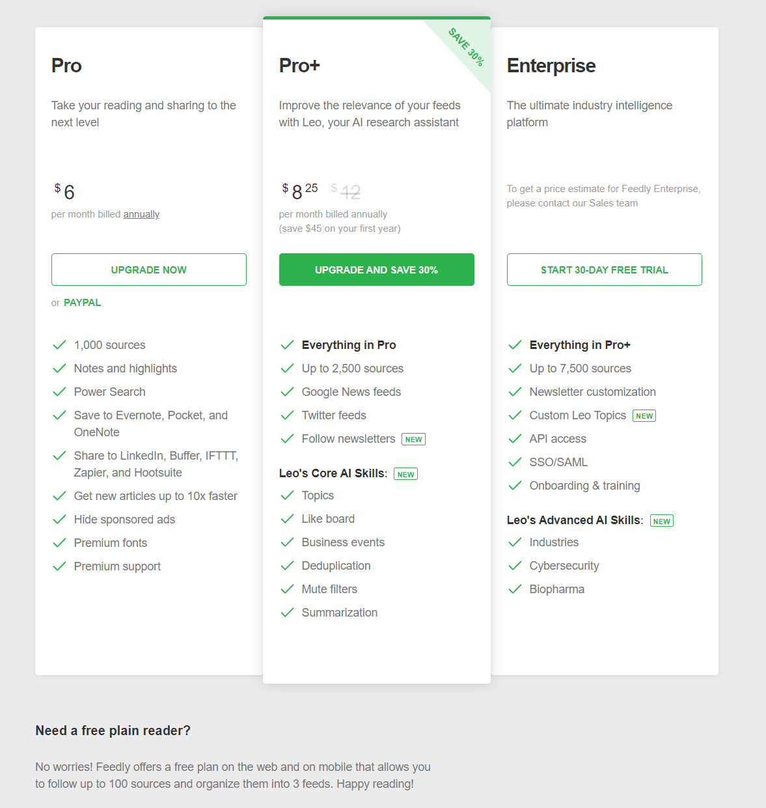Viewport: 766px width, 808px height.
Task: Click the NEW badge next to "Custom Leo Topics"
Action: [x=644, y=415]
